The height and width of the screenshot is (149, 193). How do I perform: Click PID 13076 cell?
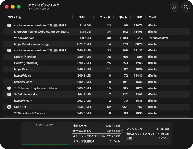coord(138,25)
